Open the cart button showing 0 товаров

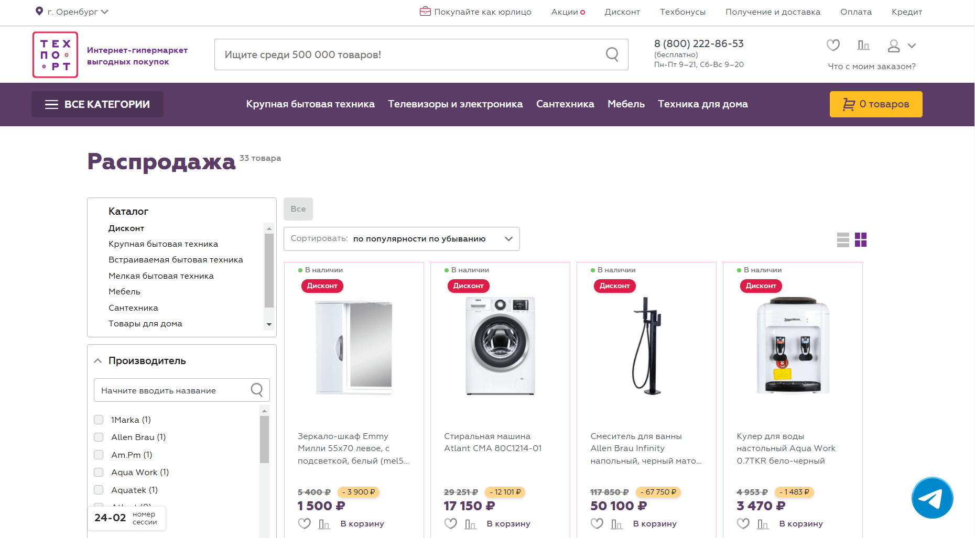tap(875, 104)
